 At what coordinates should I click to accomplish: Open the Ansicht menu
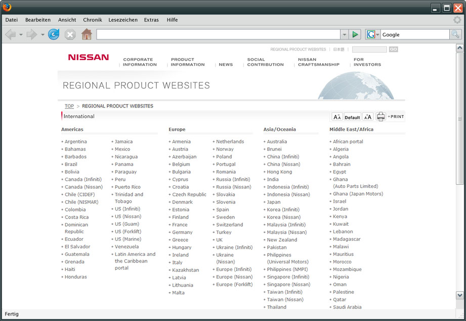coord(67,20)
